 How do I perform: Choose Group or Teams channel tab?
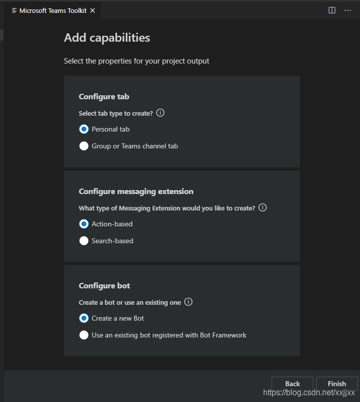(x=84, y=146)
